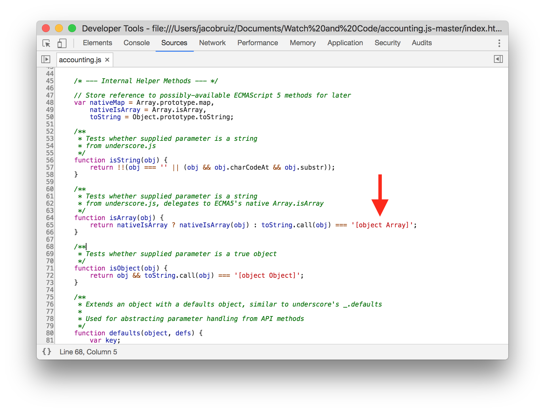Click line number 65 in gutter
This screenshot has height=412, width=545.
coord(50,225)
